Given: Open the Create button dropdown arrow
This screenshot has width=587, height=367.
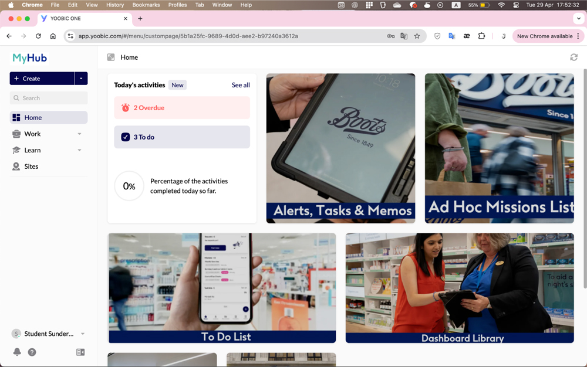Looking at the screenshot, I should tap(81, 79).
